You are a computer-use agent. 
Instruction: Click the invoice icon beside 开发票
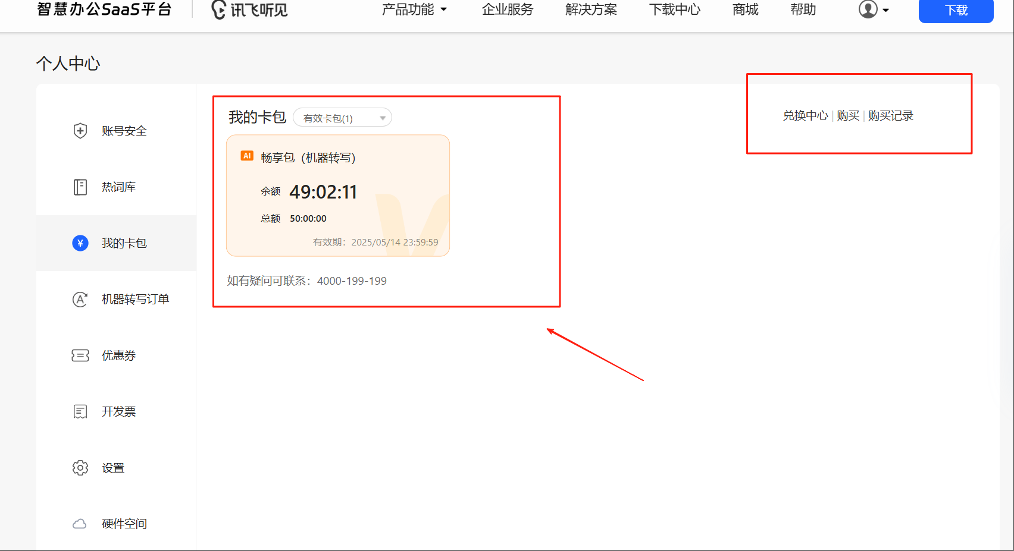(x=80, y=411)
